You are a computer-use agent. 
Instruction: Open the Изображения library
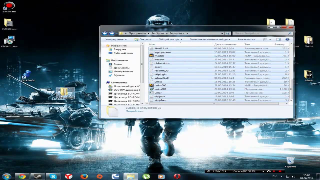point(123,71)
